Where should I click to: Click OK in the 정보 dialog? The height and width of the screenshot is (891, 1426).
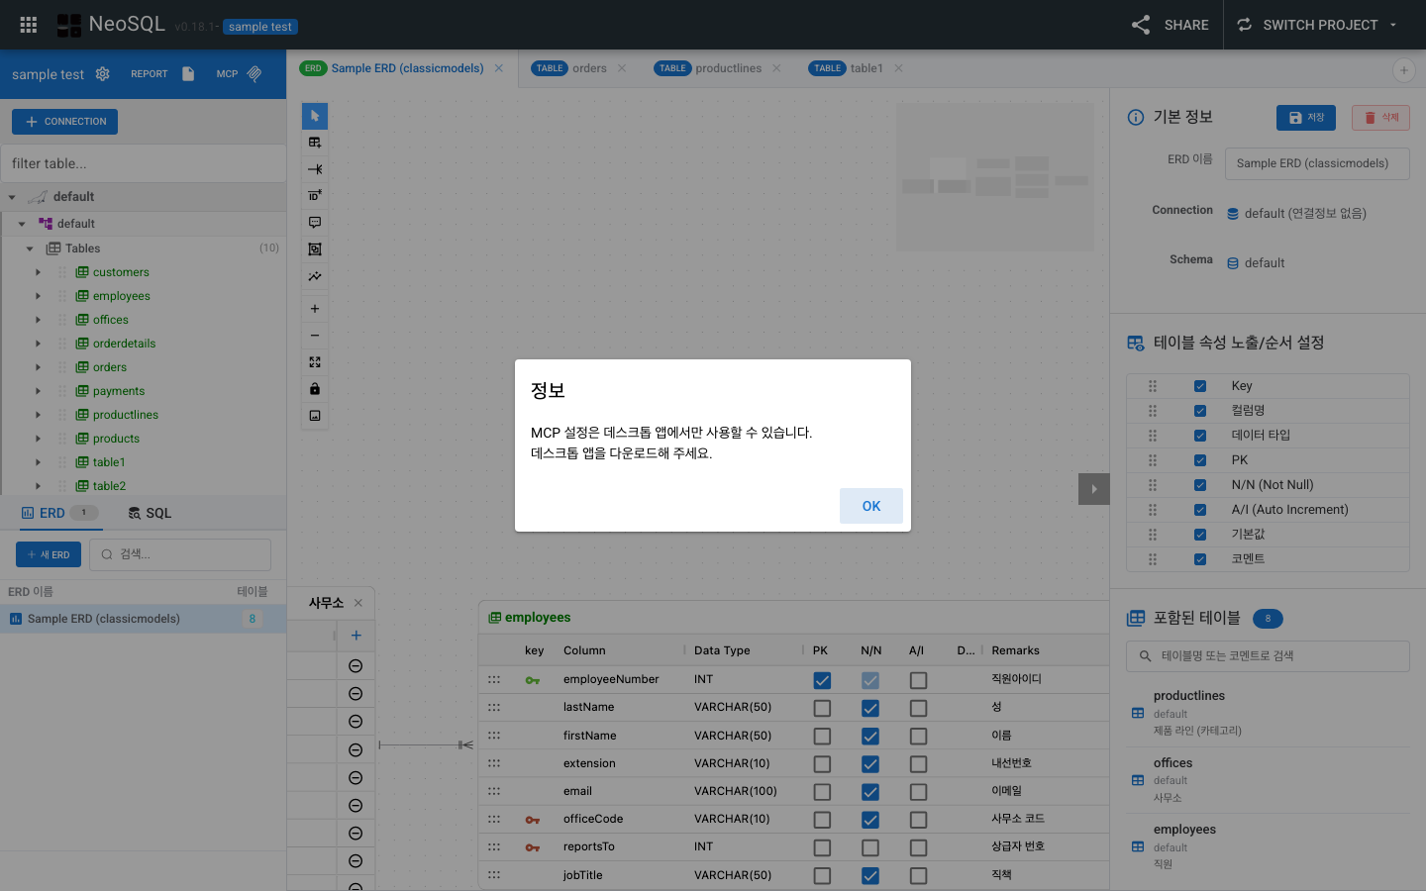[870, 506]
